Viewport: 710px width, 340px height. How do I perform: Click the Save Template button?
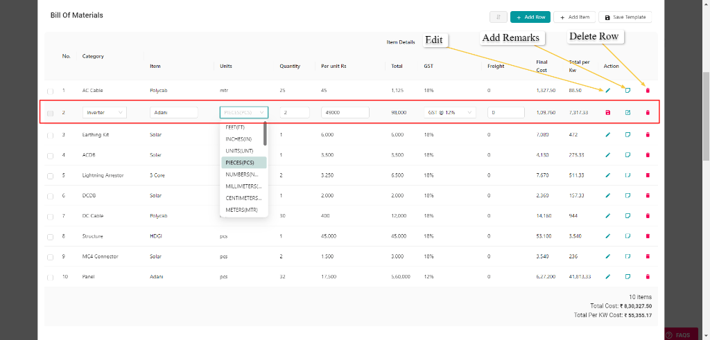point(625,17)
